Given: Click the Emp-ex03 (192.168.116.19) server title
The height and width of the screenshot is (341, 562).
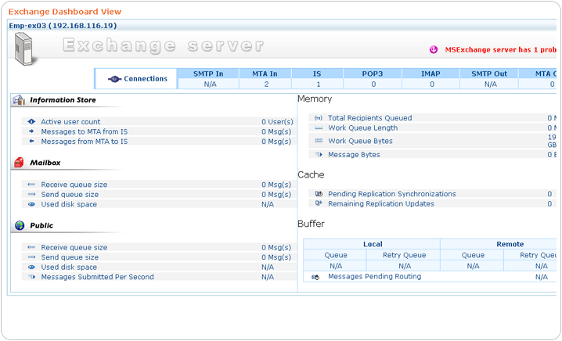Looking at the screenshot, I should click(x=63, y=26).
